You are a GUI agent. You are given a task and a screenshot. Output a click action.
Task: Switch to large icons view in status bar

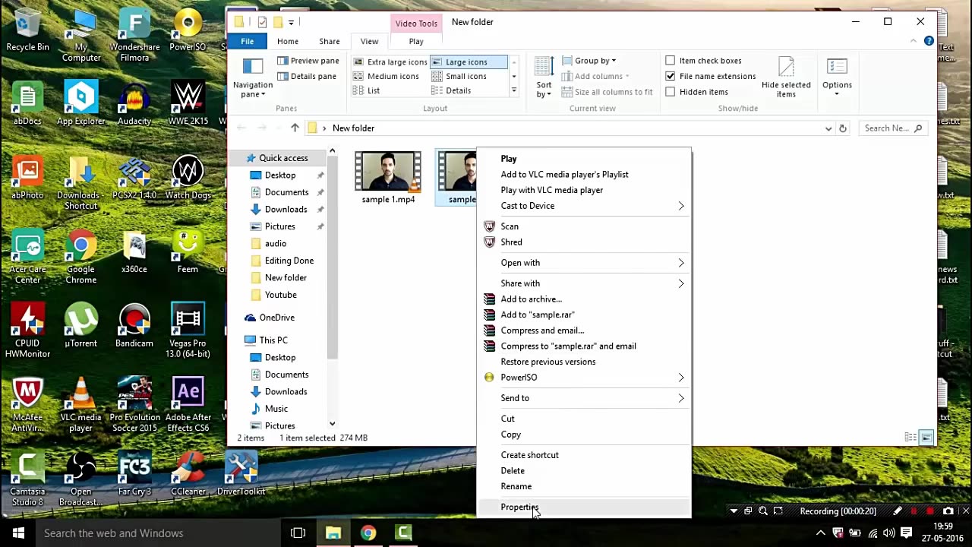click(926, 438)
